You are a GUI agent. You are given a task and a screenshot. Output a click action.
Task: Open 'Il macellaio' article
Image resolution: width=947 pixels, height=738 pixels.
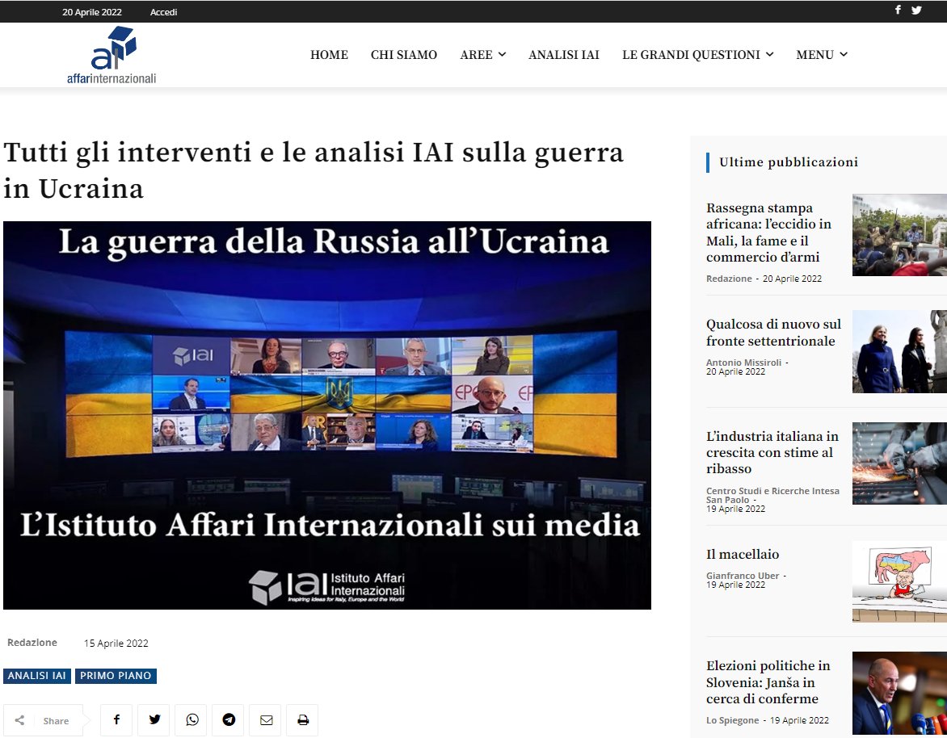point(743,554)
